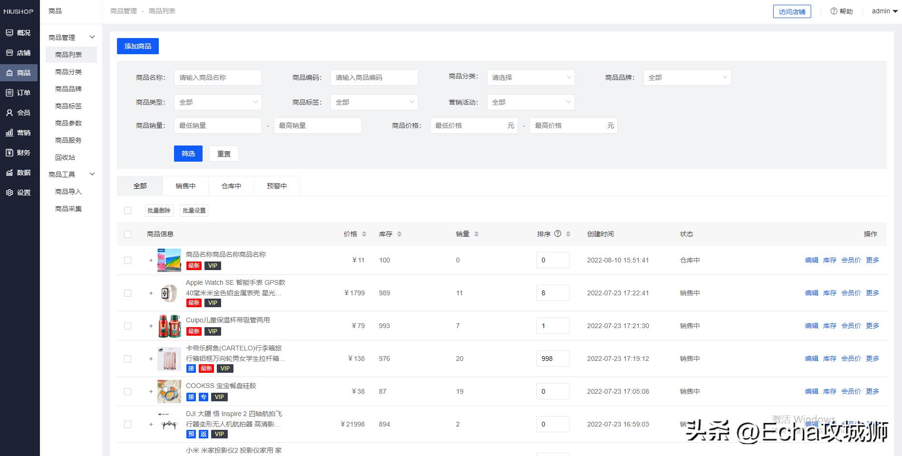Toggle the select-all checkbox in table header

click(127, 234)
